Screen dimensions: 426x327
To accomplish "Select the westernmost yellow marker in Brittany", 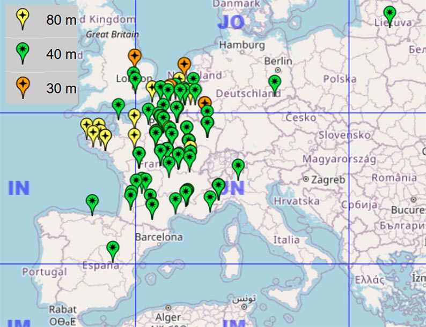I will (86, 126).
